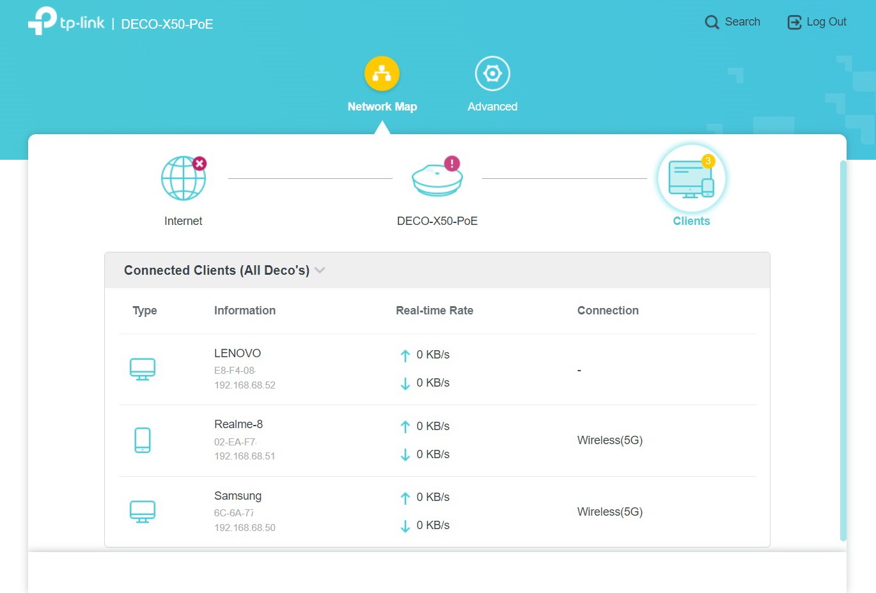This screenshot has width=876, height=593.
Task: Click the page vertical scrollbar
Action: tap(843, 351)
